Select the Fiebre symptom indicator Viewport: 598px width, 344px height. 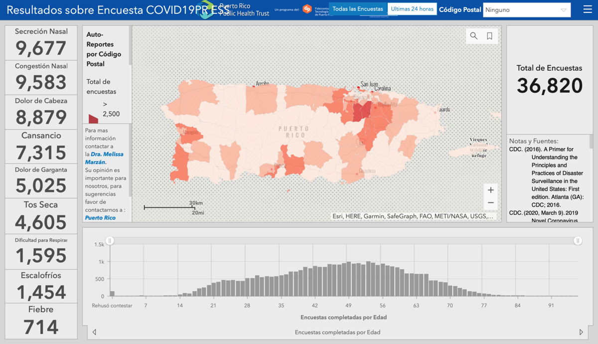[41, 321]
